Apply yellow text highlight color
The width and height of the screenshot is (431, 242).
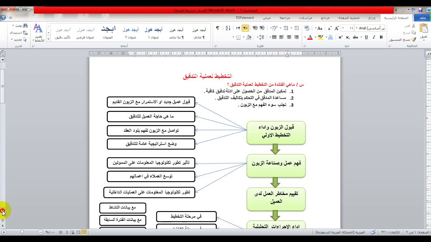tap(320, 37)
